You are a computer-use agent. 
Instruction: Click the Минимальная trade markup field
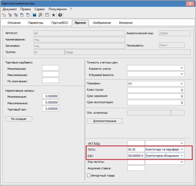[x=50, y=68]
